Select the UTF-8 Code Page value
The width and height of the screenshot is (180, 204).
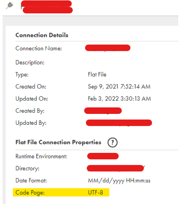click(x=95, y=192)
